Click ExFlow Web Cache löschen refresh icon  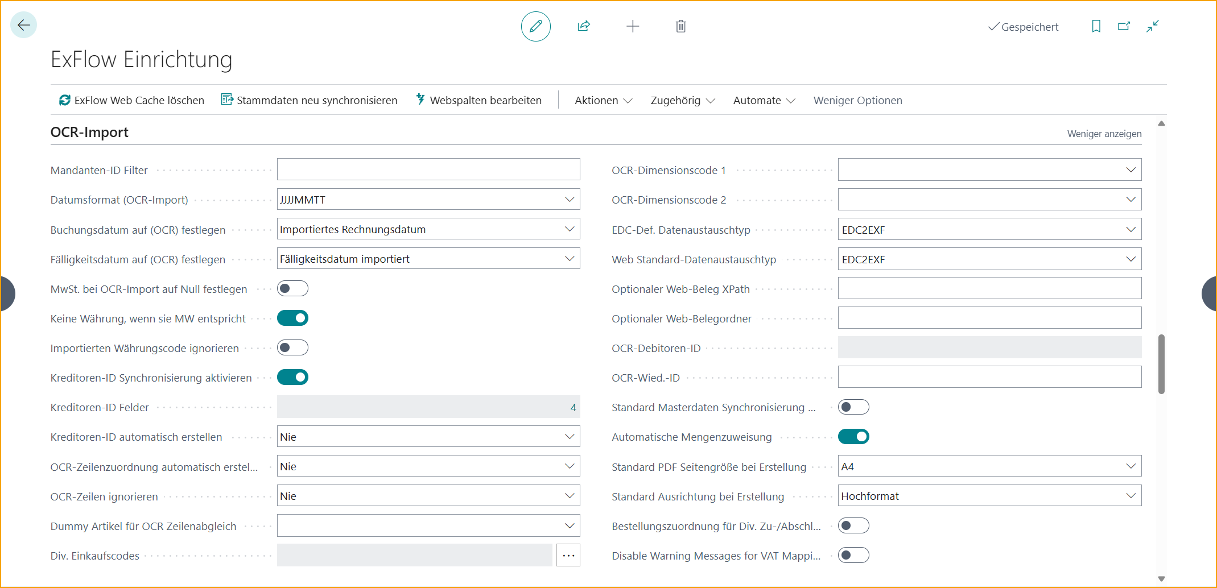[x=65, y=100]
